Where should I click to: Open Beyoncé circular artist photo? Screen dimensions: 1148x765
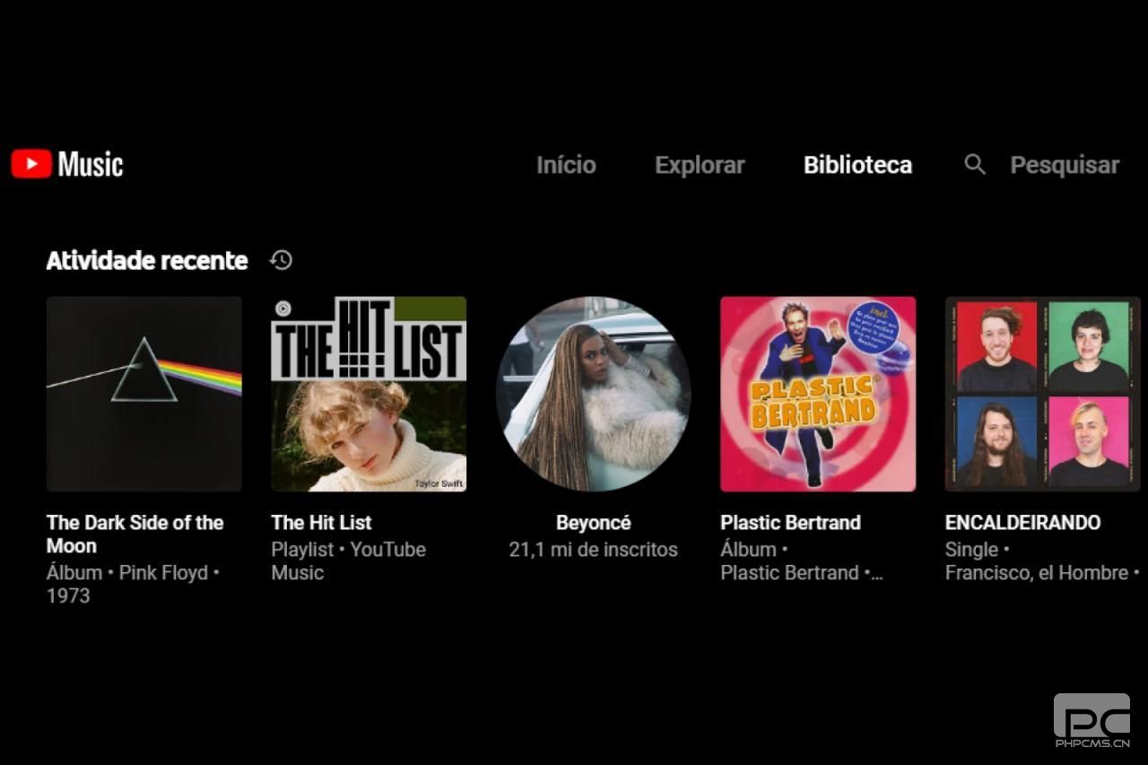pos(593,394)
